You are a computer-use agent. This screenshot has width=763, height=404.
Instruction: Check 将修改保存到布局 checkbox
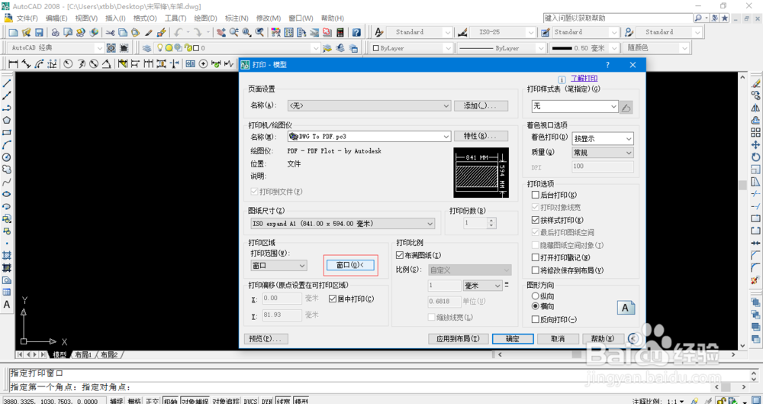click(x=536, y=270)
